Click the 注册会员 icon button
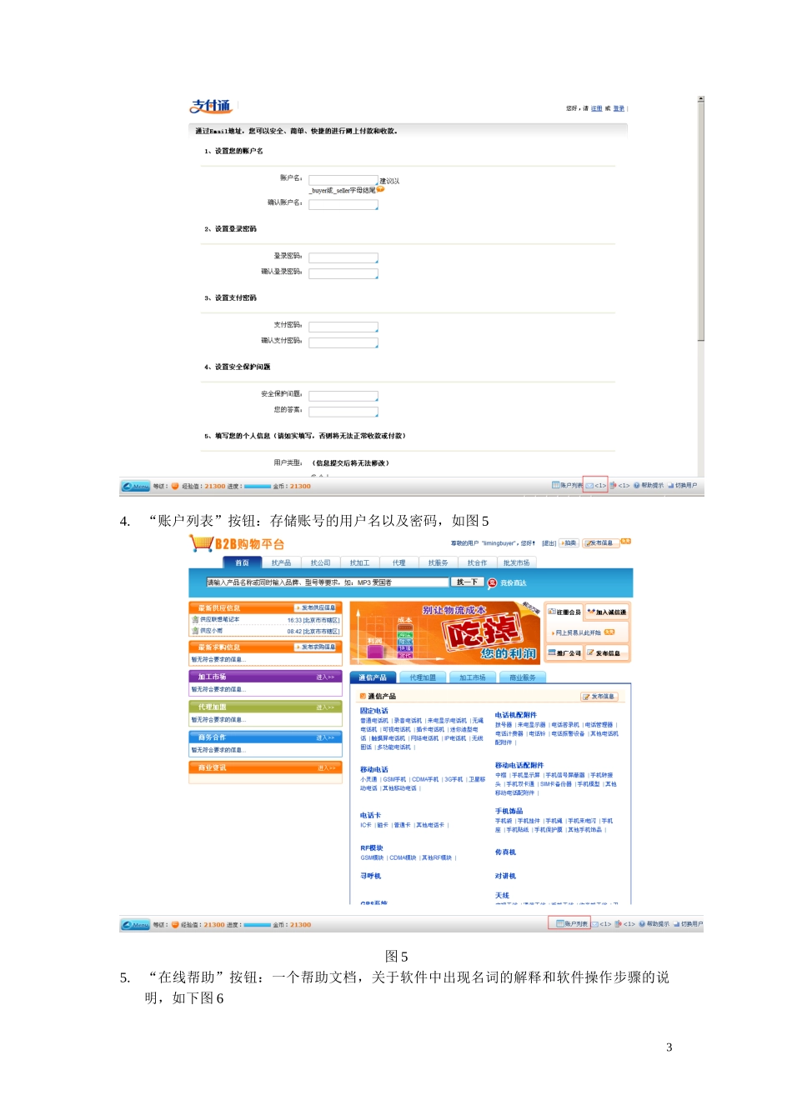 tap(564, 612)
